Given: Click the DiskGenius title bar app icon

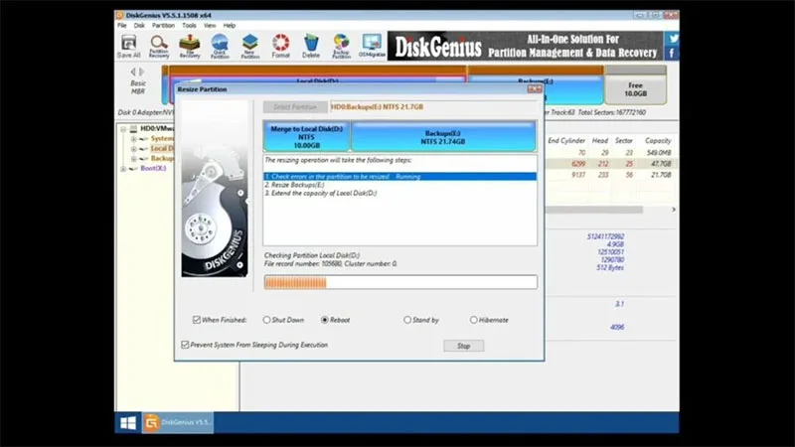Looking at the screenshot, I should click(119, 15).
